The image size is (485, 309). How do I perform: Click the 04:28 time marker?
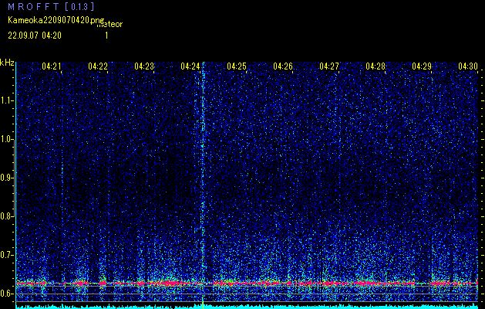click(x=376, y=66)
